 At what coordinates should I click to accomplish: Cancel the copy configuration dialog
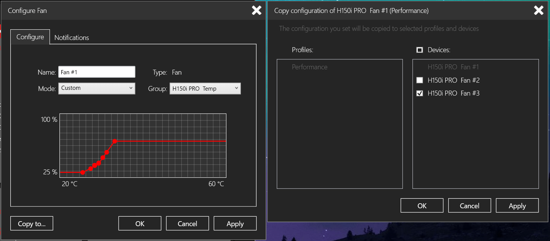point(470,206)
